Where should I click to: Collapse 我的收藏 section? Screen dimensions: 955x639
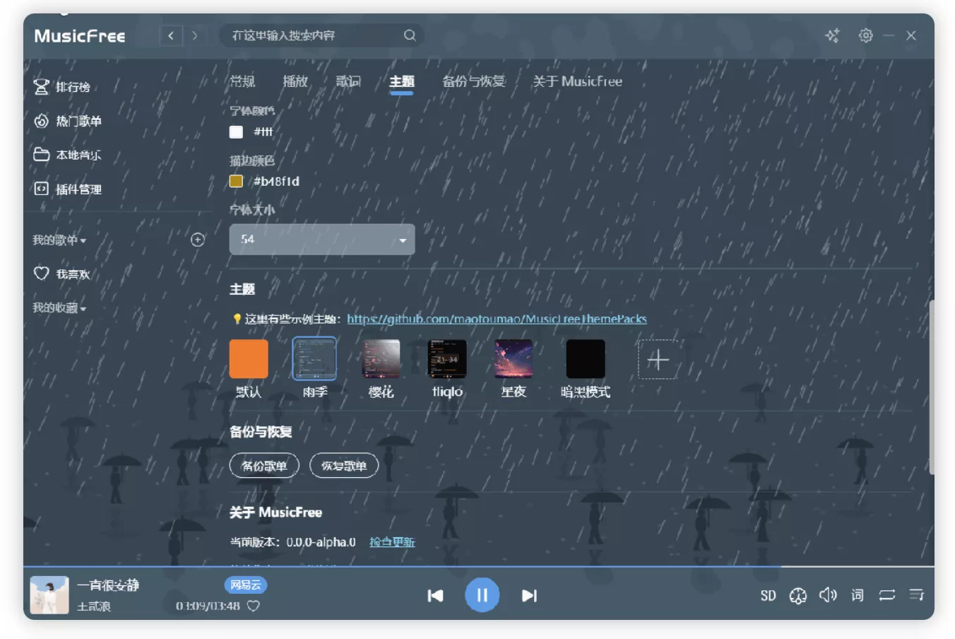[x=59, y=308]
